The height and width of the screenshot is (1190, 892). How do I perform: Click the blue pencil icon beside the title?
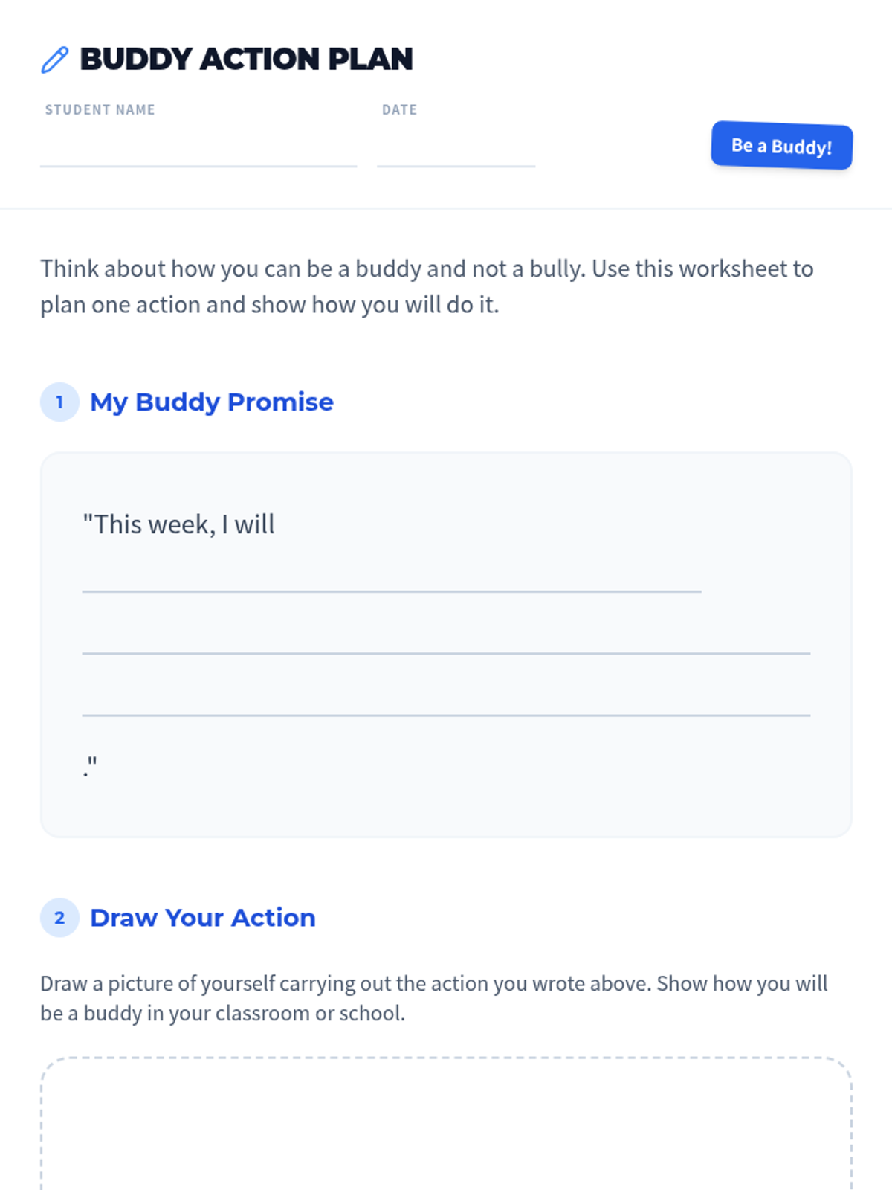coord(55,60)
